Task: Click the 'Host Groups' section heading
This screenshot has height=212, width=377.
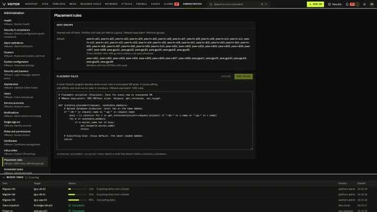Action: tap(65, 25)
